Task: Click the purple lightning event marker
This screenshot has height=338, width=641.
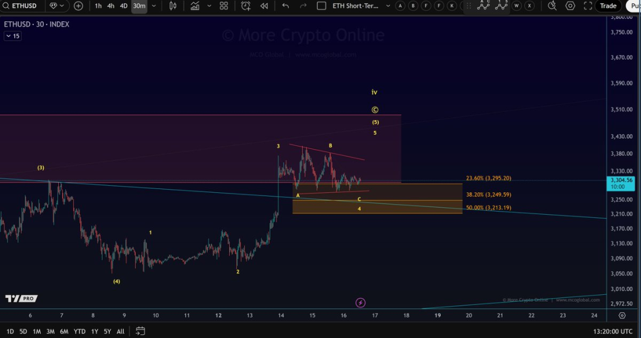Action: click(360, 303)
